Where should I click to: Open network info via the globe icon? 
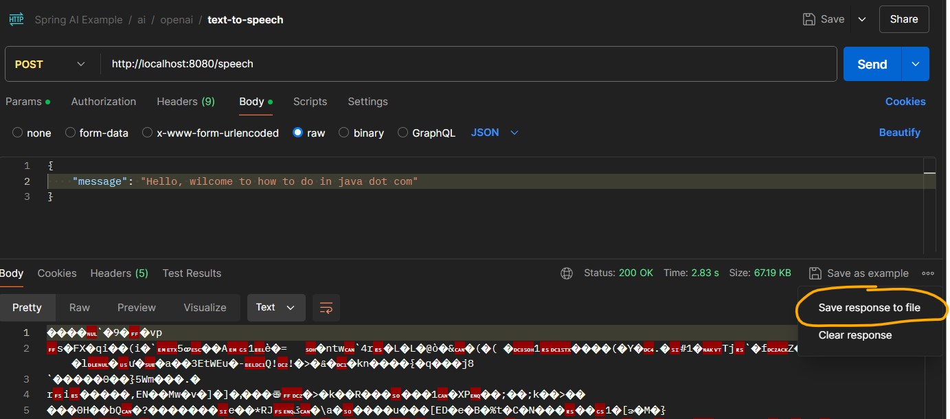[567, 273]
